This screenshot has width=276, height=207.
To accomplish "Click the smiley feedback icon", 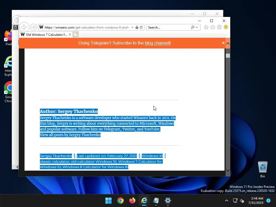I will 226,27.
